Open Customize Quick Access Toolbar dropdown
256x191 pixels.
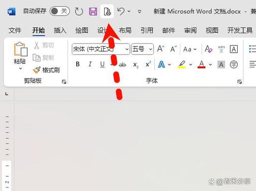(140, 12)
